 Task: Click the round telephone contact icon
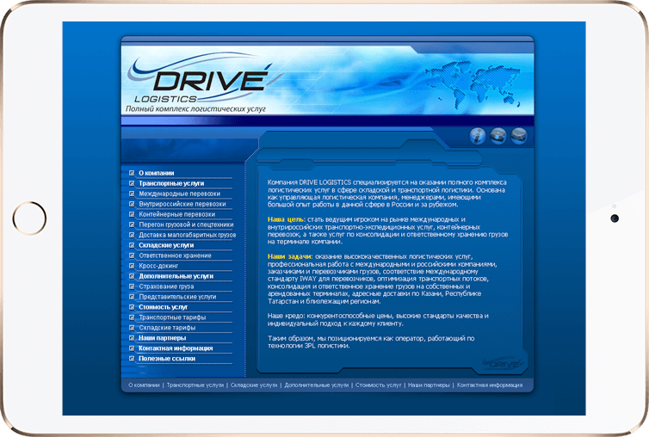[498, 136]
